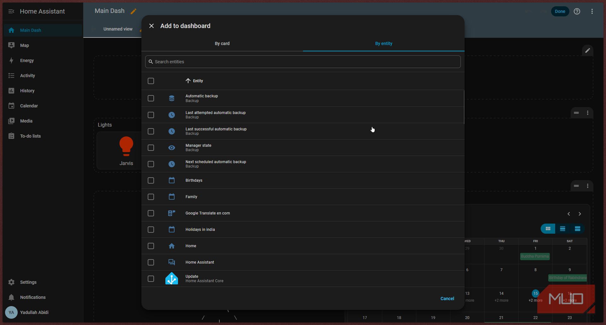Open the Calendar sidebar page
This screenshot has width=606, height=325.
click(x=43, y=106)
